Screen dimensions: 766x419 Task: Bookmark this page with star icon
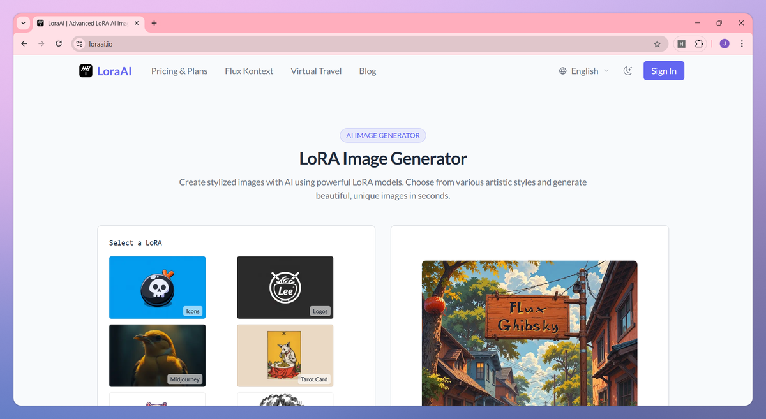(x=657, y=44)
